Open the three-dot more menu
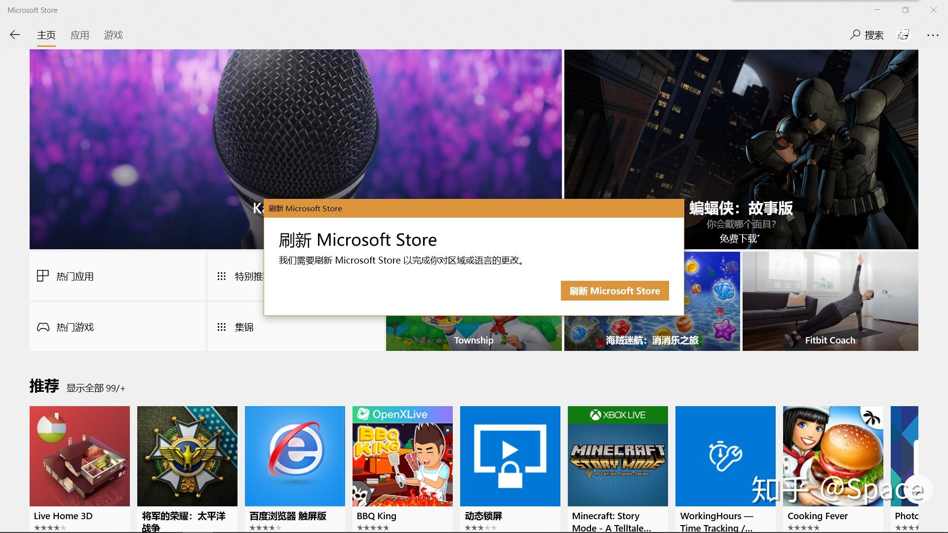The height and width of the screenshot is (533, 948). point(933,35)
